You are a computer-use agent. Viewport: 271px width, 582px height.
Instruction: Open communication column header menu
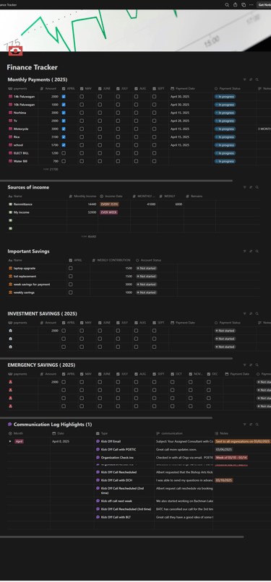click(x=184, y=433)
